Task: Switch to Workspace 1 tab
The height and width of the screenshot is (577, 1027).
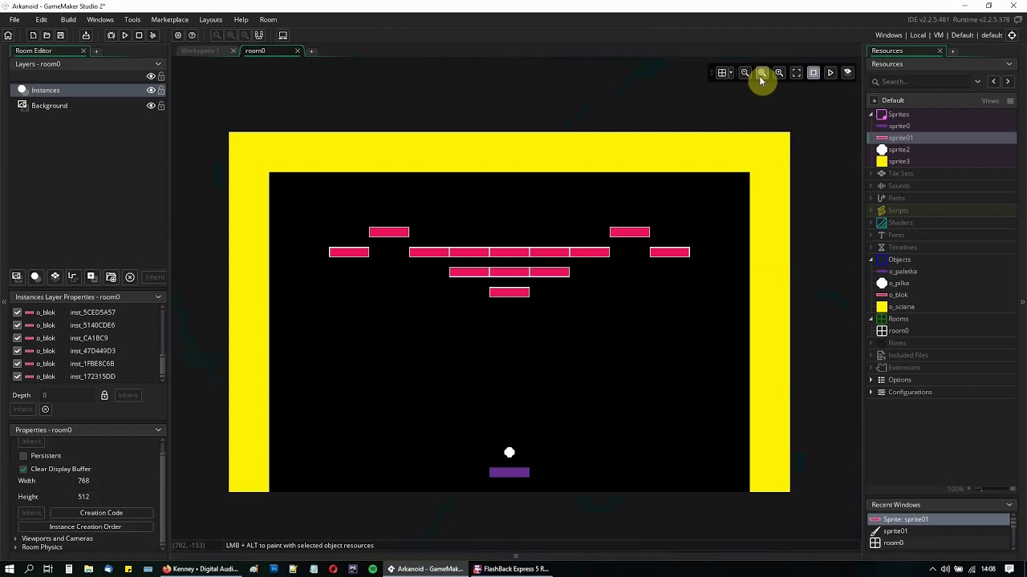Action: click(x=200, y=51)
